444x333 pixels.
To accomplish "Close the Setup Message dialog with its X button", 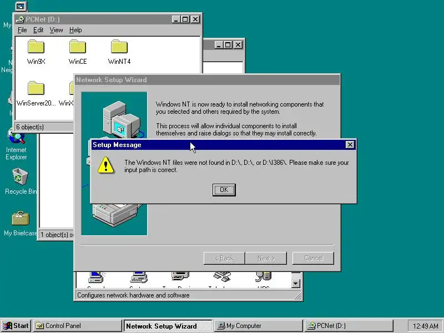I will tap(350, 145).
